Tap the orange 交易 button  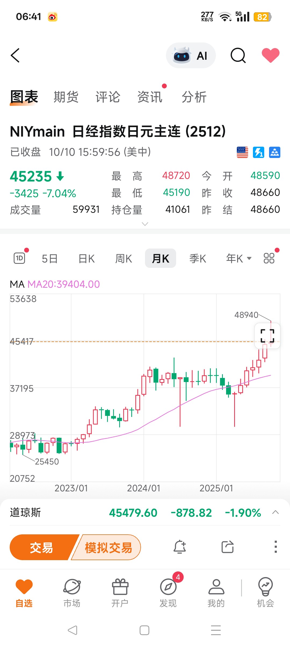(42, 547)
